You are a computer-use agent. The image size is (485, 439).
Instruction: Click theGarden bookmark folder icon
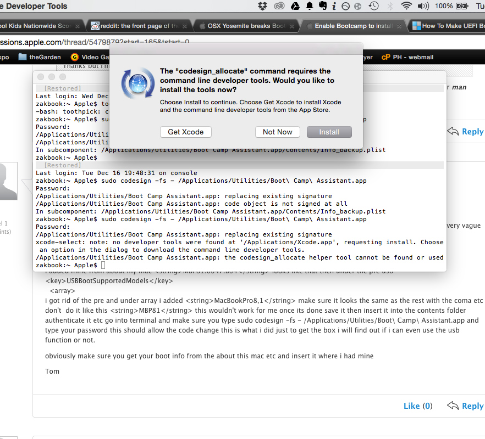click(22, 57)
